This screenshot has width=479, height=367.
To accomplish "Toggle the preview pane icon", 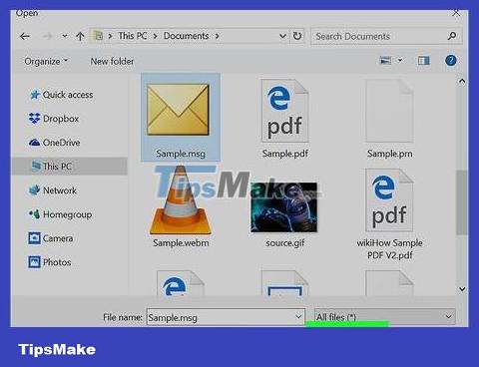I will pyautogui.click(x=423, y=61).
